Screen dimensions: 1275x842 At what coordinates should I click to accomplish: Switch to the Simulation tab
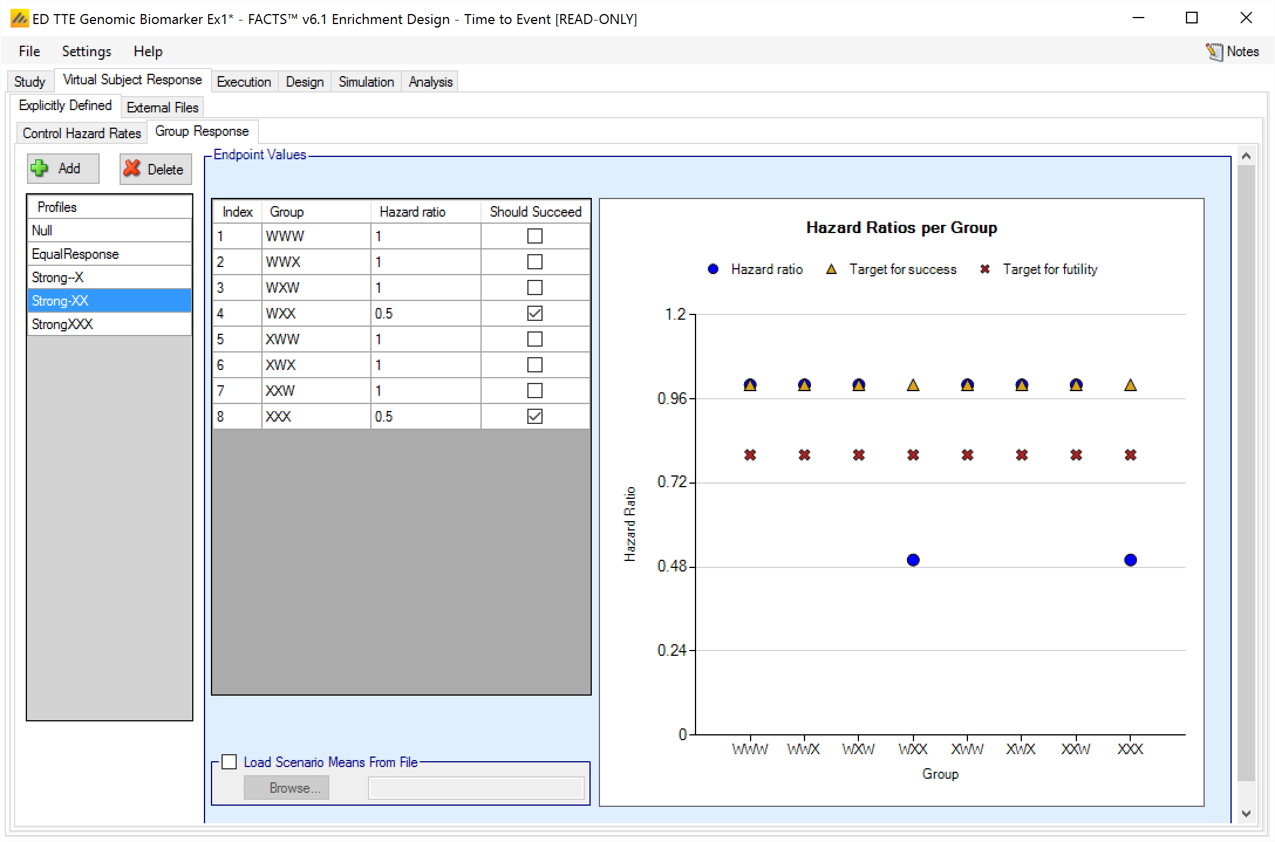point(366,82)
